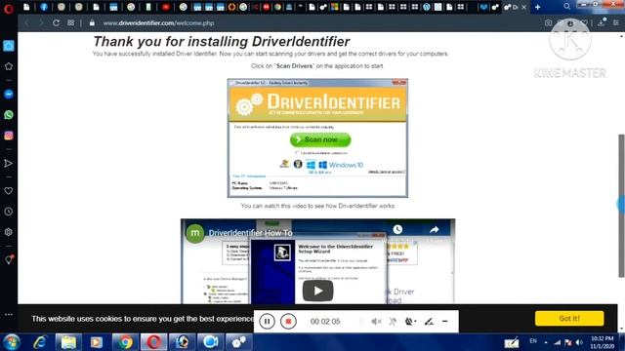Stop the screen recording

pyautogui.click(x=288, y=321)
